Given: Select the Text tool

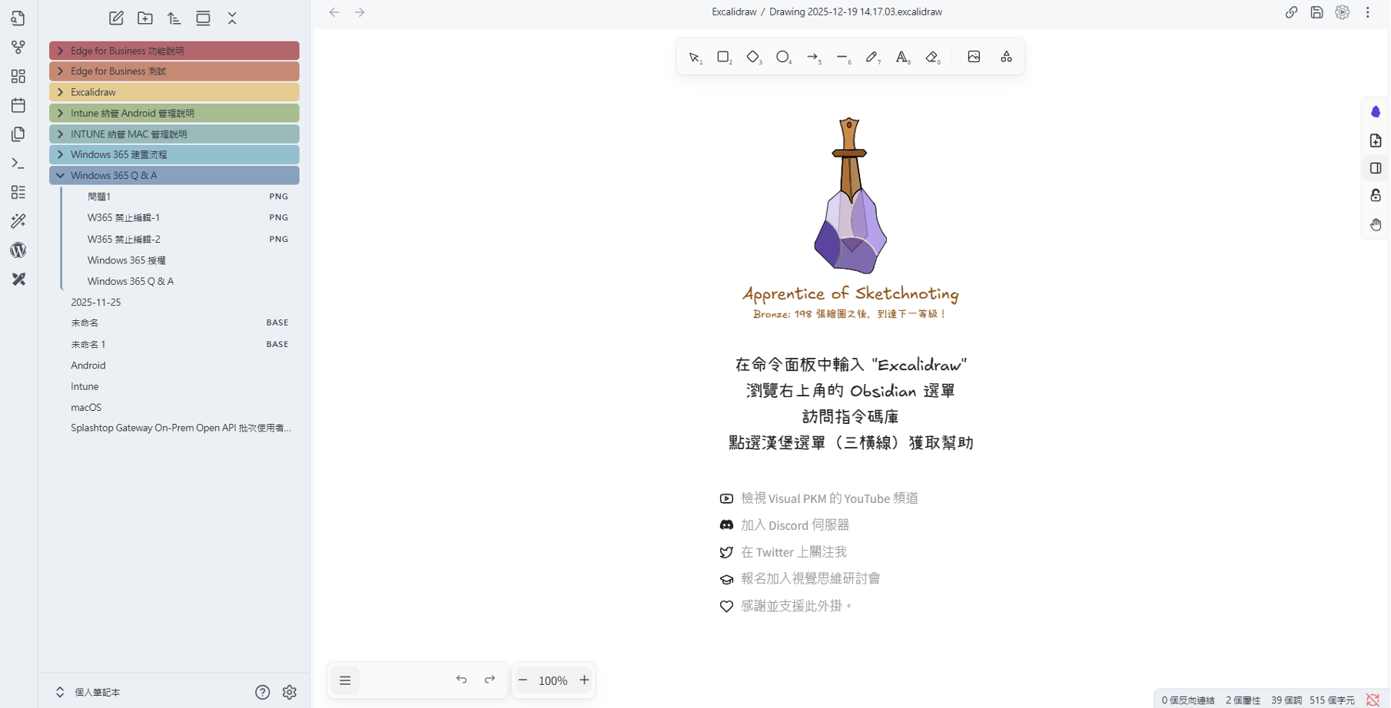Looking at the screenshot, I should point(901,57).
